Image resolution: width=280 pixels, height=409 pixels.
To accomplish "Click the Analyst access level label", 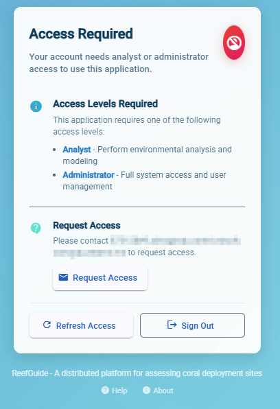I will pyautogui.click(x=77, y=150).
